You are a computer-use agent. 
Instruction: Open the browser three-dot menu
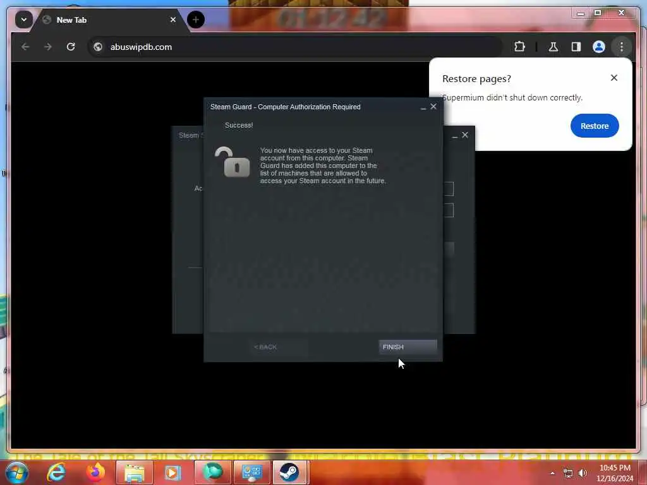(x=622, y=47)
